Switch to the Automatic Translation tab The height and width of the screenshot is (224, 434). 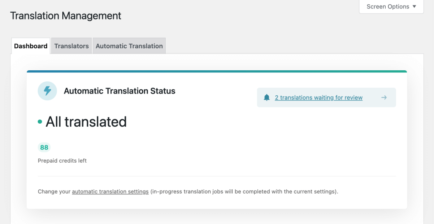[x=129, y=46]
